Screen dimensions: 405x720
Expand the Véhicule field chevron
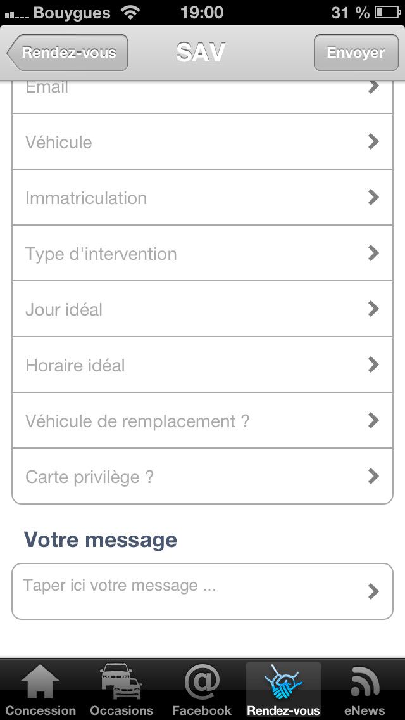click(373, 142)
